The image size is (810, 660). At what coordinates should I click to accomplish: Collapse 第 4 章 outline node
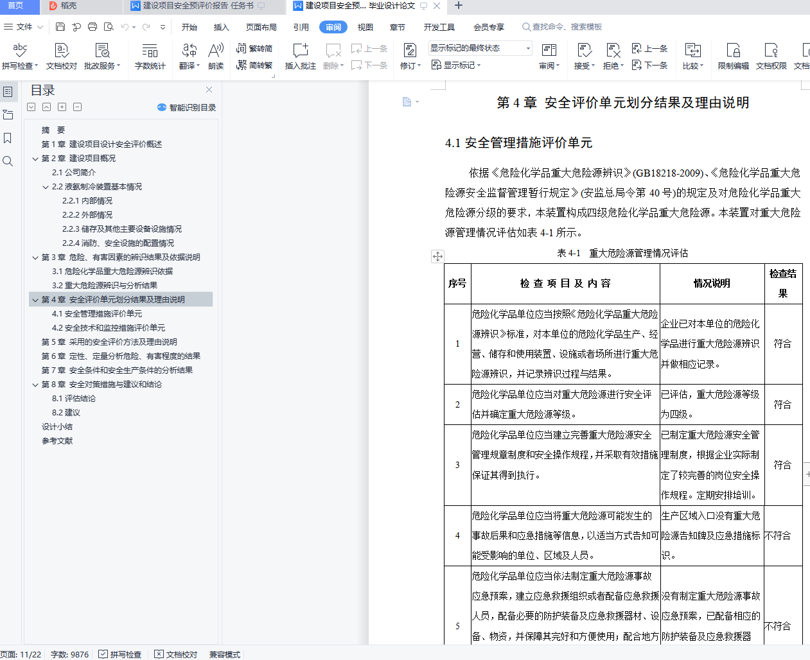coord(35,300)
